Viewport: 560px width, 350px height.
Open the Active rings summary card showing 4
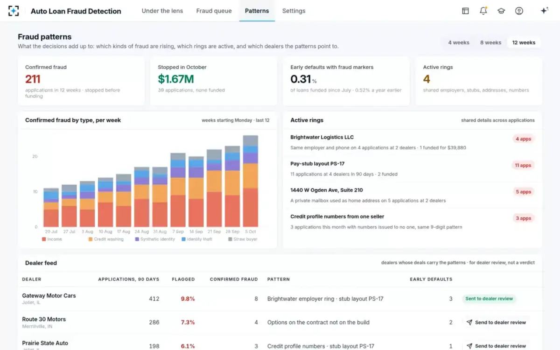pyautogui.click(x=479, y=81)
